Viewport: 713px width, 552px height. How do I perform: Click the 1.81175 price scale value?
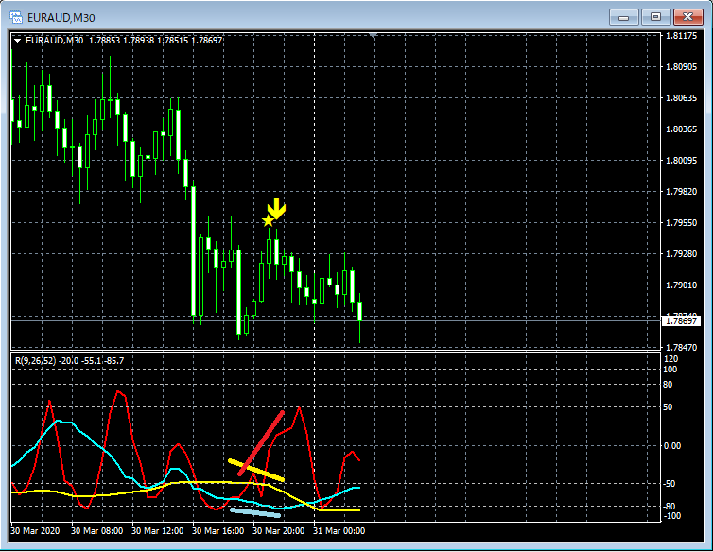[681, 36]
